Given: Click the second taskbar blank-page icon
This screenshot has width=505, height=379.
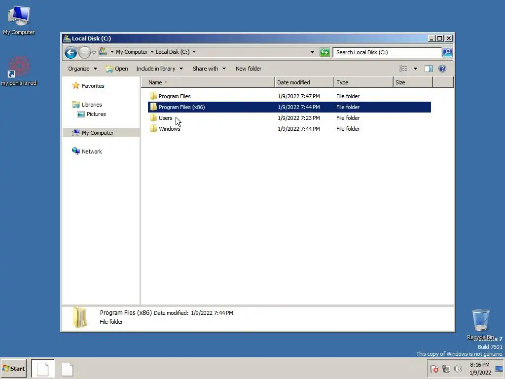Looking at the screenshot, I should [67, 369].
